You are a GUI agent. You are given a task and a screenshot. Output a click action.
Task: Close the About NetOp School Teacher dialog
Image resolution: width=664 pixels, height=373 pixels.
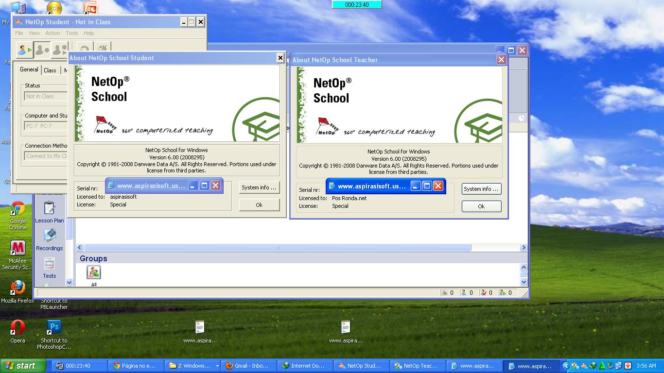(x=501, y=60)
